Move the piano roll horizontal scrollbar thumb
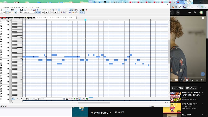Image resolution: width=208 pixels, height=117 pixels. pos(94,102)
